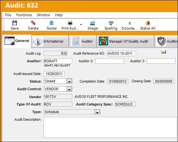Click the AVEOS FLEET PERFORMANCE INC. text
The height and width of the screenshot is (142, 178).
point(102,97)
